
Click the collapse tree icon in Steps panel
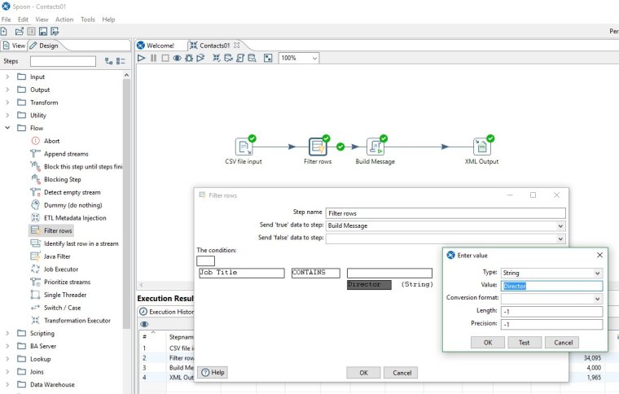[x=121, y=61]
